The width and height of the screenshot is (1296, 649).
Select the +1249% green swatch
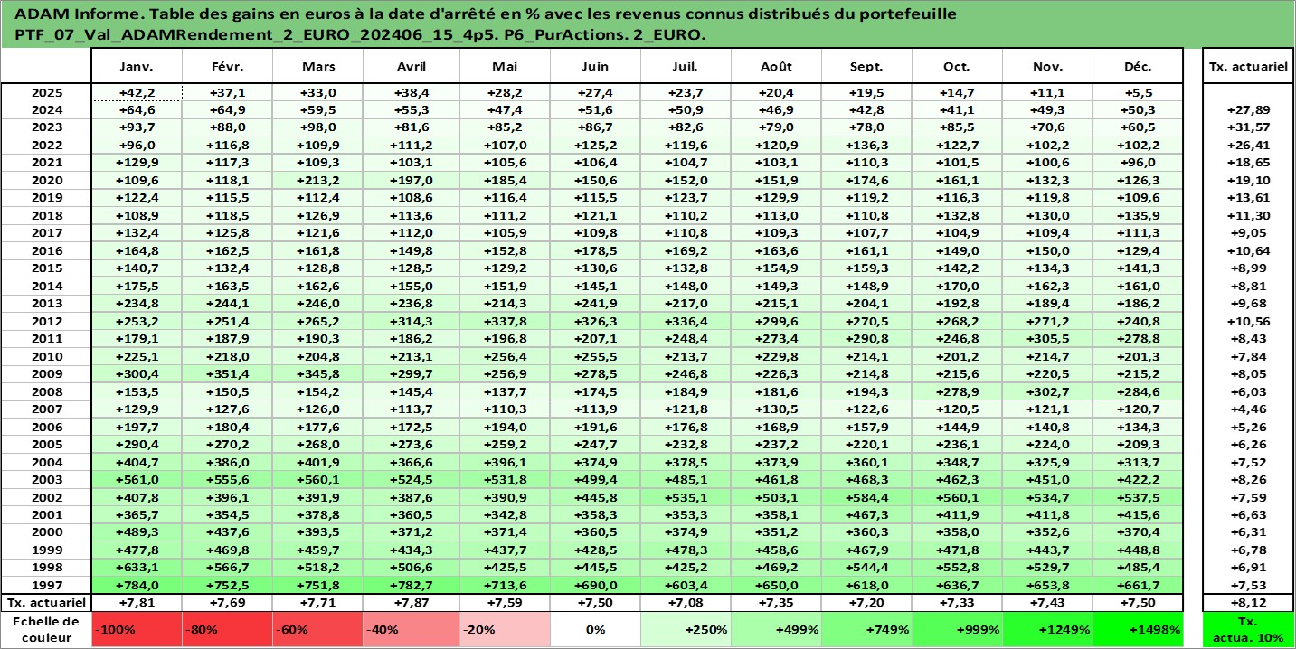1048,629
